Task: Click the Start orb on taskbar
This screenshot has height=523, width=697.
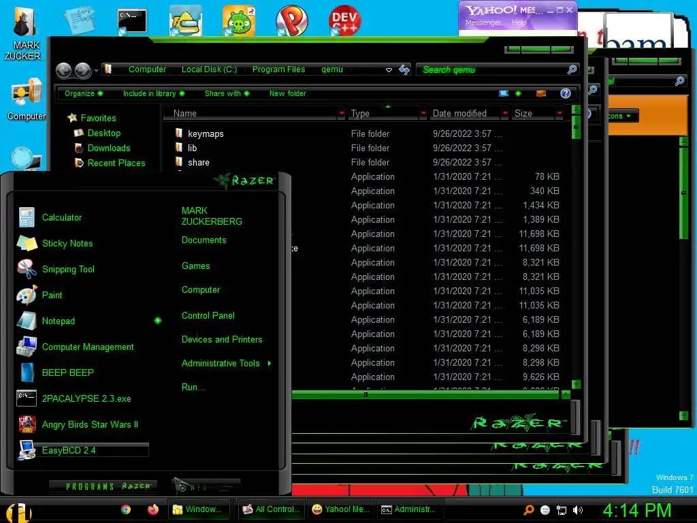Action: (18, 511)
